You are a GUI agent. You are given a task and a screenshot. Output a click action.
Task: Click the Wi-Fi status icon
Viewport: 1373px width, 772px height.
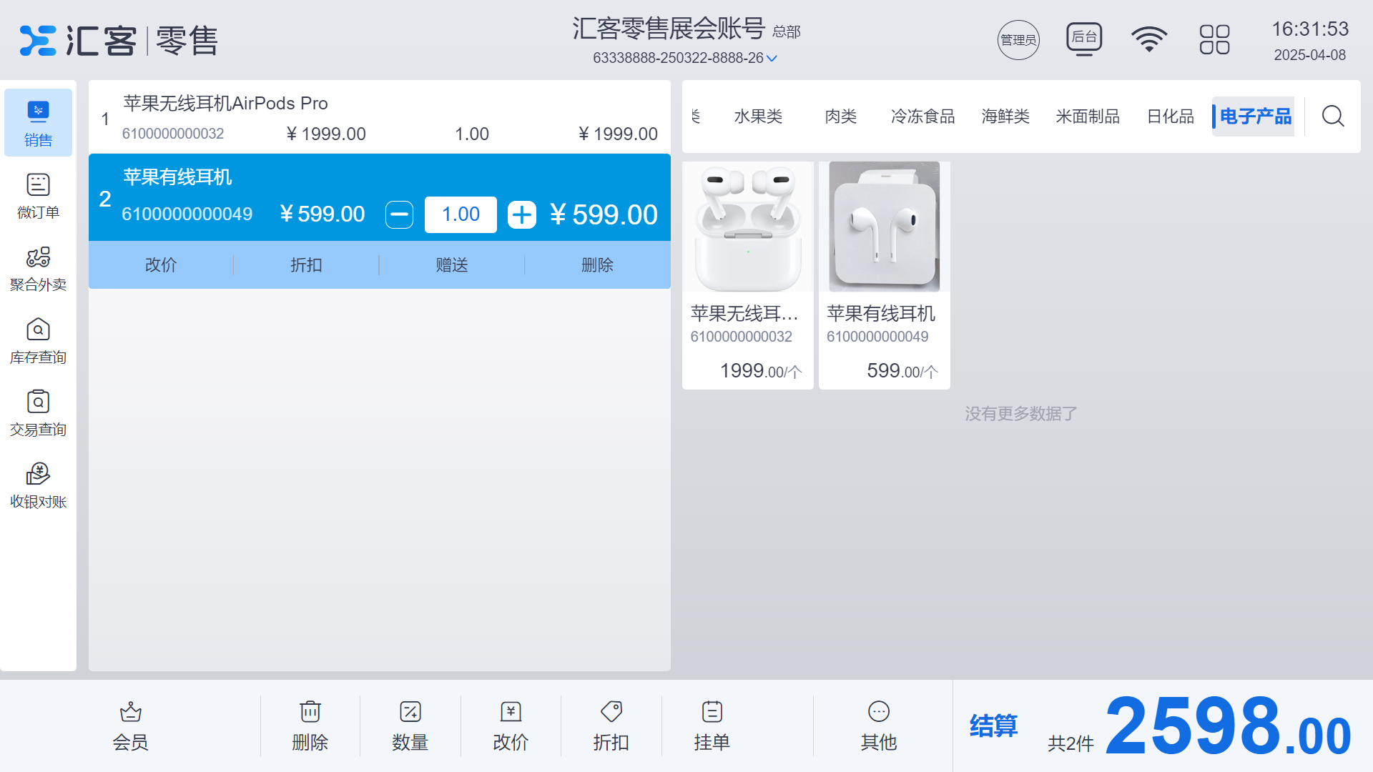pos(1149,39)
